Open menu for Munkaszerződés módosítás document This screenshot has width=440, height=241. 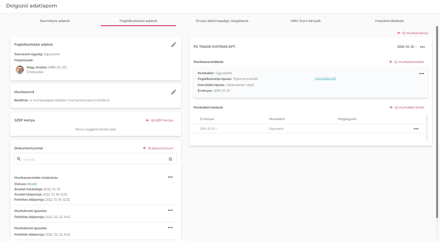coord(170,177)
